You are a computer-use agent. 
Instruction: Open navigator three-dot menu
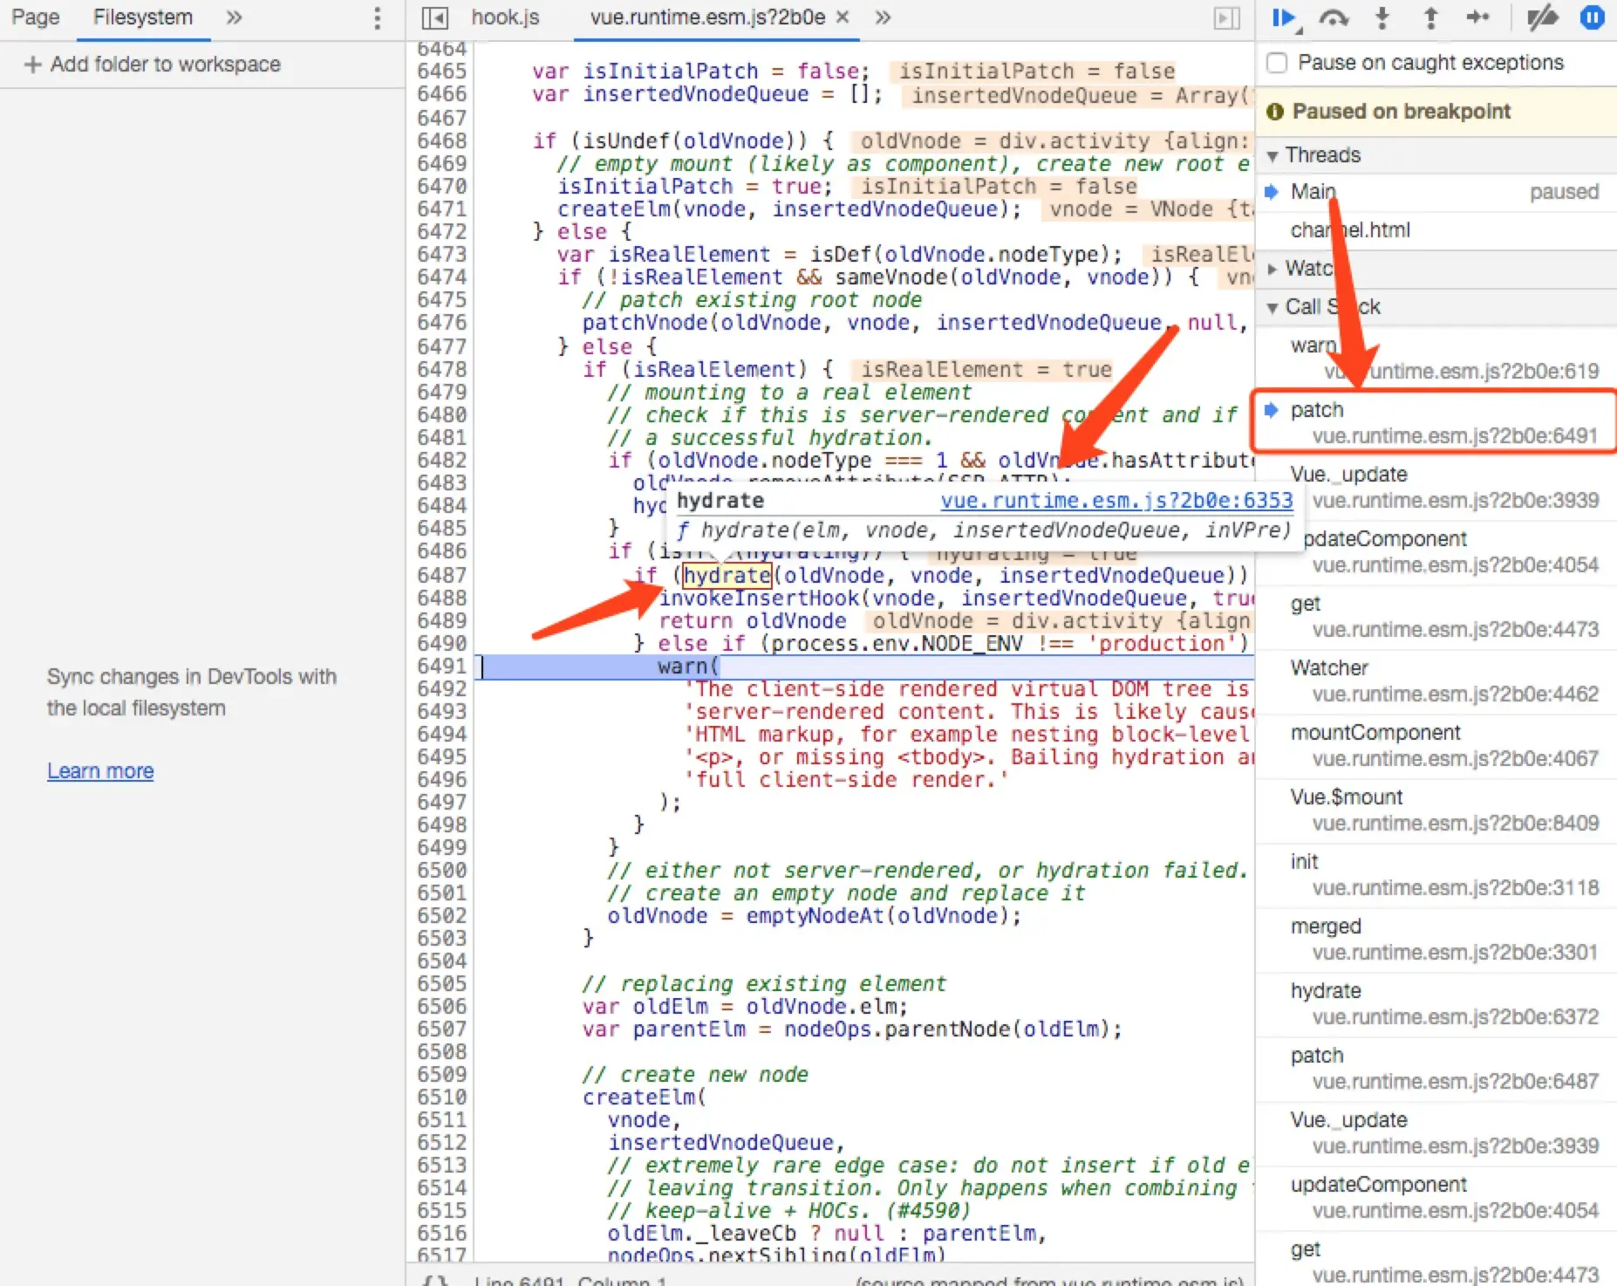pyautogui.click(x=377, y=18)
